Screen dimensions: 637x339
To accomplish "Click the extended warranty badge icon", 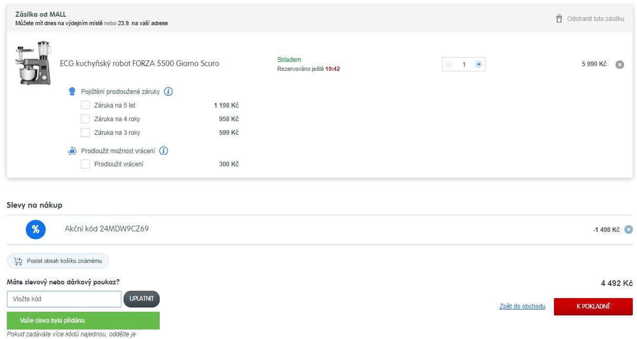I will [73, 91].
